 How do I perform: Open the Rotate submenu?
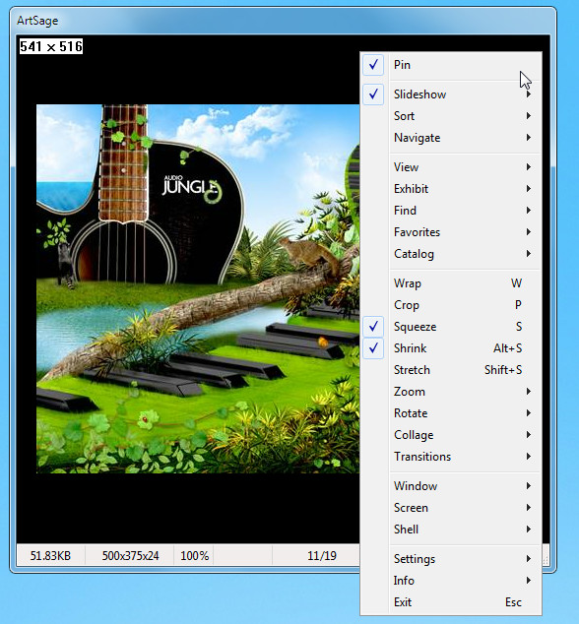click(451, 413)
